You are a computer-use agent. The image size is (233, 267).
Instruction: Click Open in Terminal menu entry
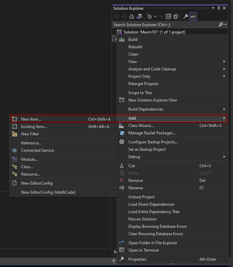(x=143, y=250)
